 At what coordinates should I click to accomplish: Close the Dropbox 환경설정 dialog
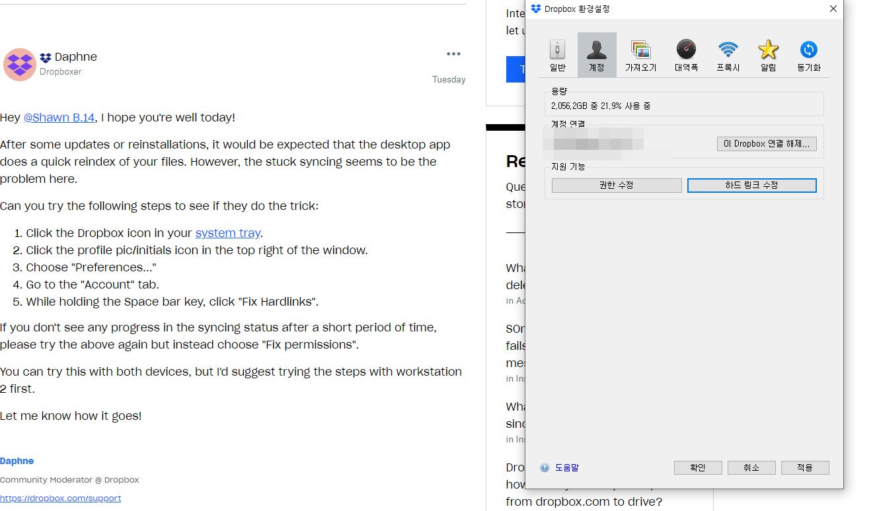pos(833,9)
